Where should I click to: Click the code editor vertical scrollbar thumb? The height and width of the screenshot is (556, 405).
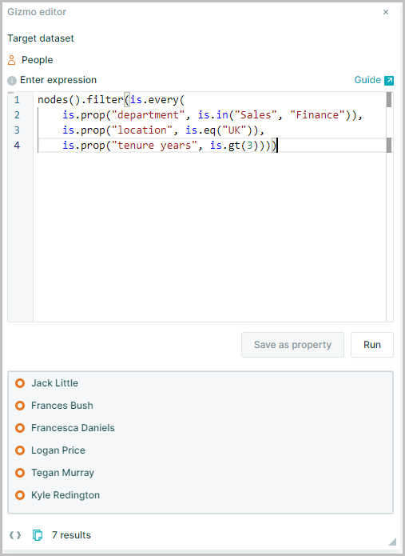tap(389, 100)
